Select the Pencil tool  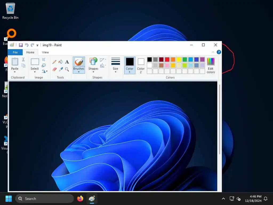point(54,62)
